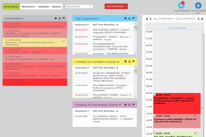The height and width of the screenshot is (137, 206).
Task: Click the ΟΛΕΣ ΟΙ ΔΙΚΑΣΙΜΟΙ list scrollbar thumb
Action: (135, 27)
